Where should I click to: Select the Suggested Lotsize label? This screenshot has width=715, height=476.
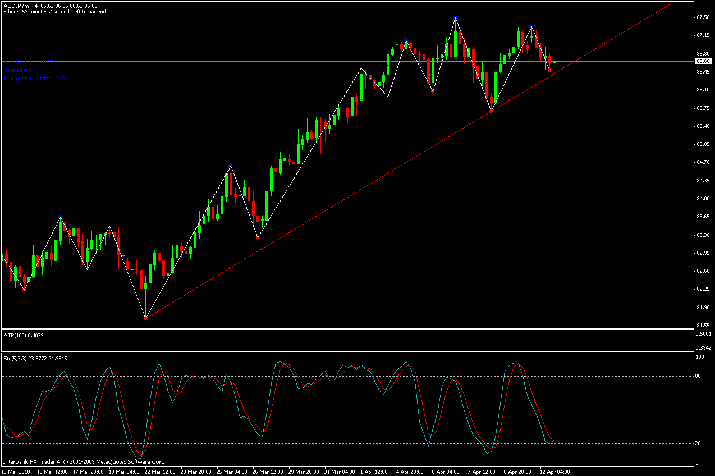click(35, 79)
